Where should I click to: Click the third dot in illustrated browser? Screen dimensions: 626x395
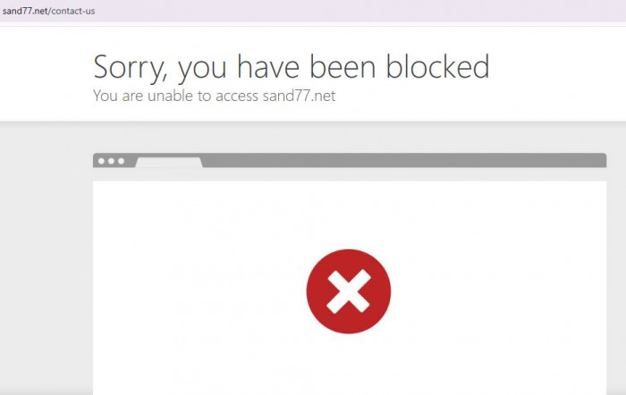122,161
